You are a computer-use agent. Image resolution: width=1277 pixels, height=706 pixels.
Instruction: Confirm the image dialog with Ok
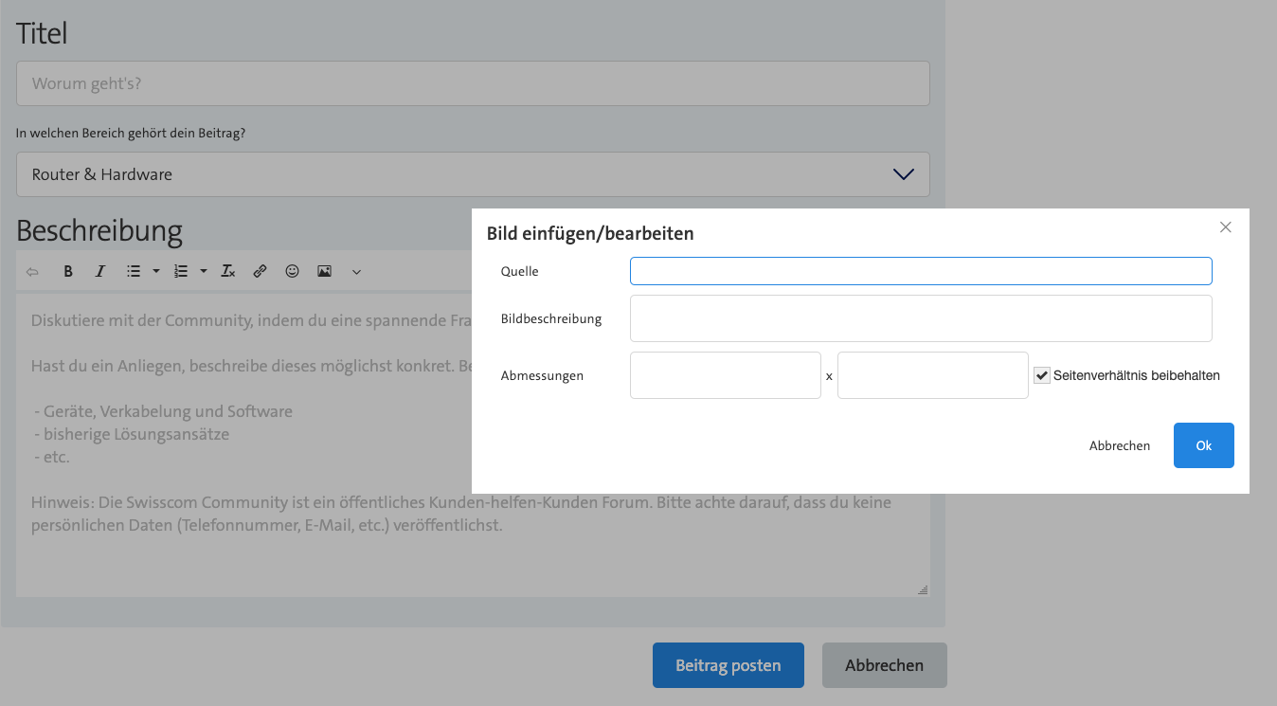(x=1203, y=445)
